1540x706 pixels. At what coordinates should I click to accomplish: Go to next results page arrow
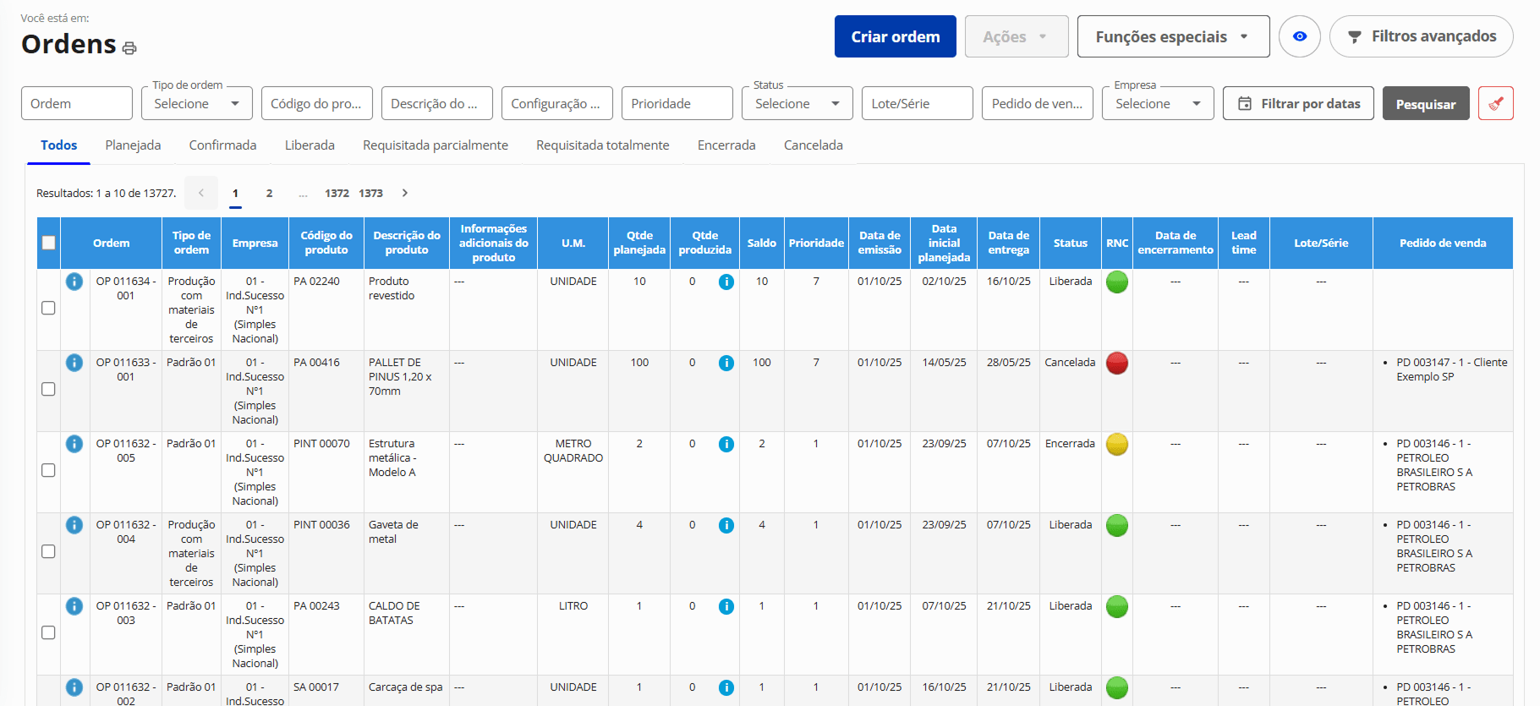click(405, 193)
